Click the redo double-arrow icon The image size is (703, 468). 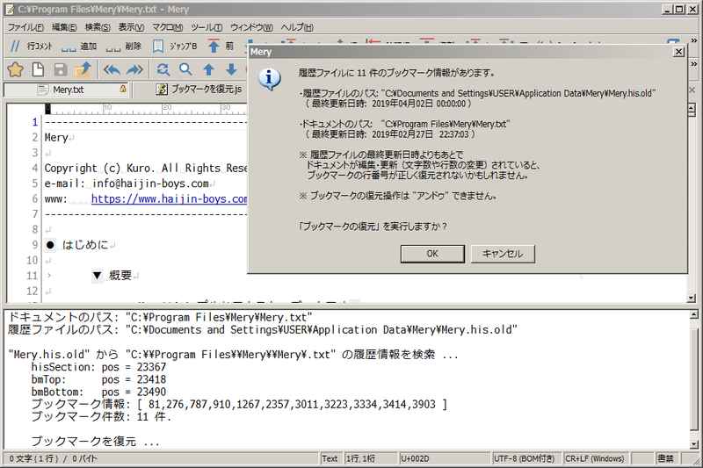pos(134,69)
